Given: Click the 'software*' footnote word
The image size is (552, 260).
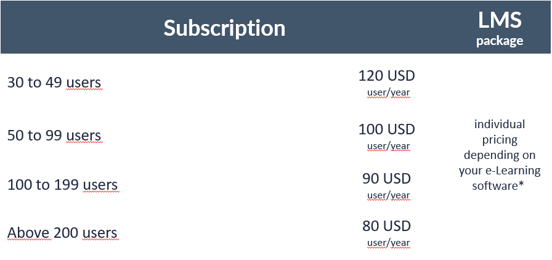Looking at the screenshot, I should (x=500, y=185).
